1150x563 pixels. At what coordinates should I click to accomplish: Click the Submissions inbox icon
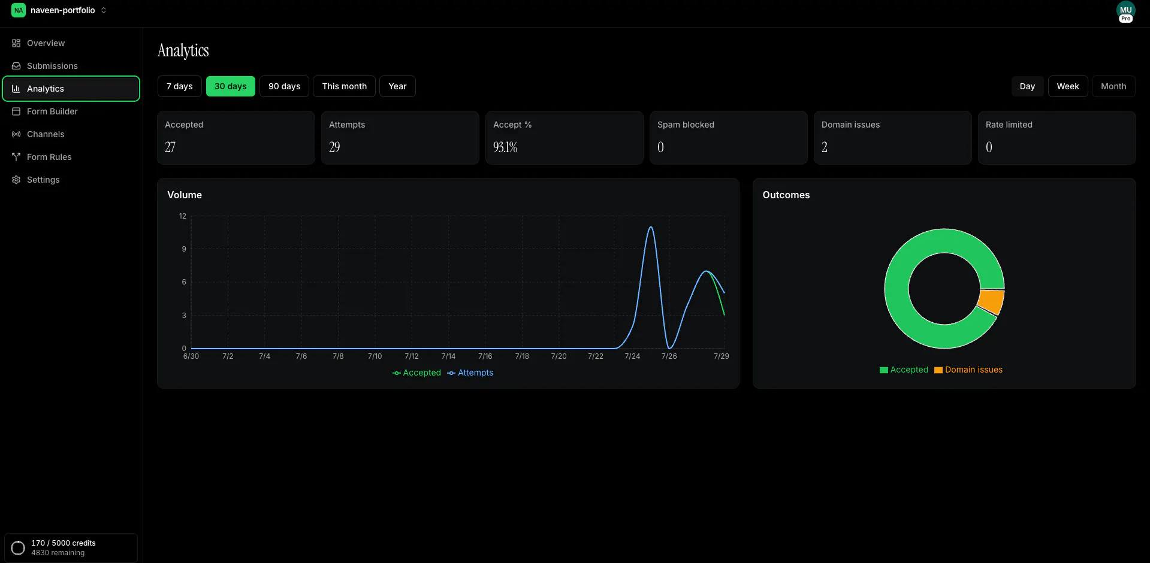[x=16, y=66]
